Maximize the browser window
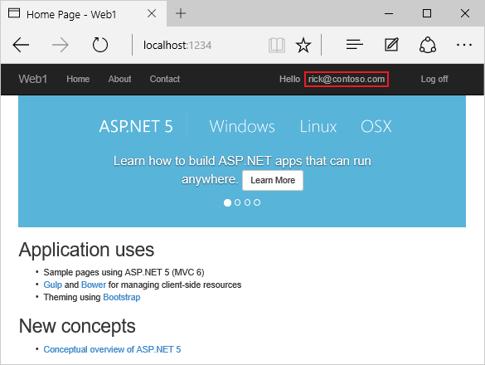The image size is (485, 365). point(427,13)
